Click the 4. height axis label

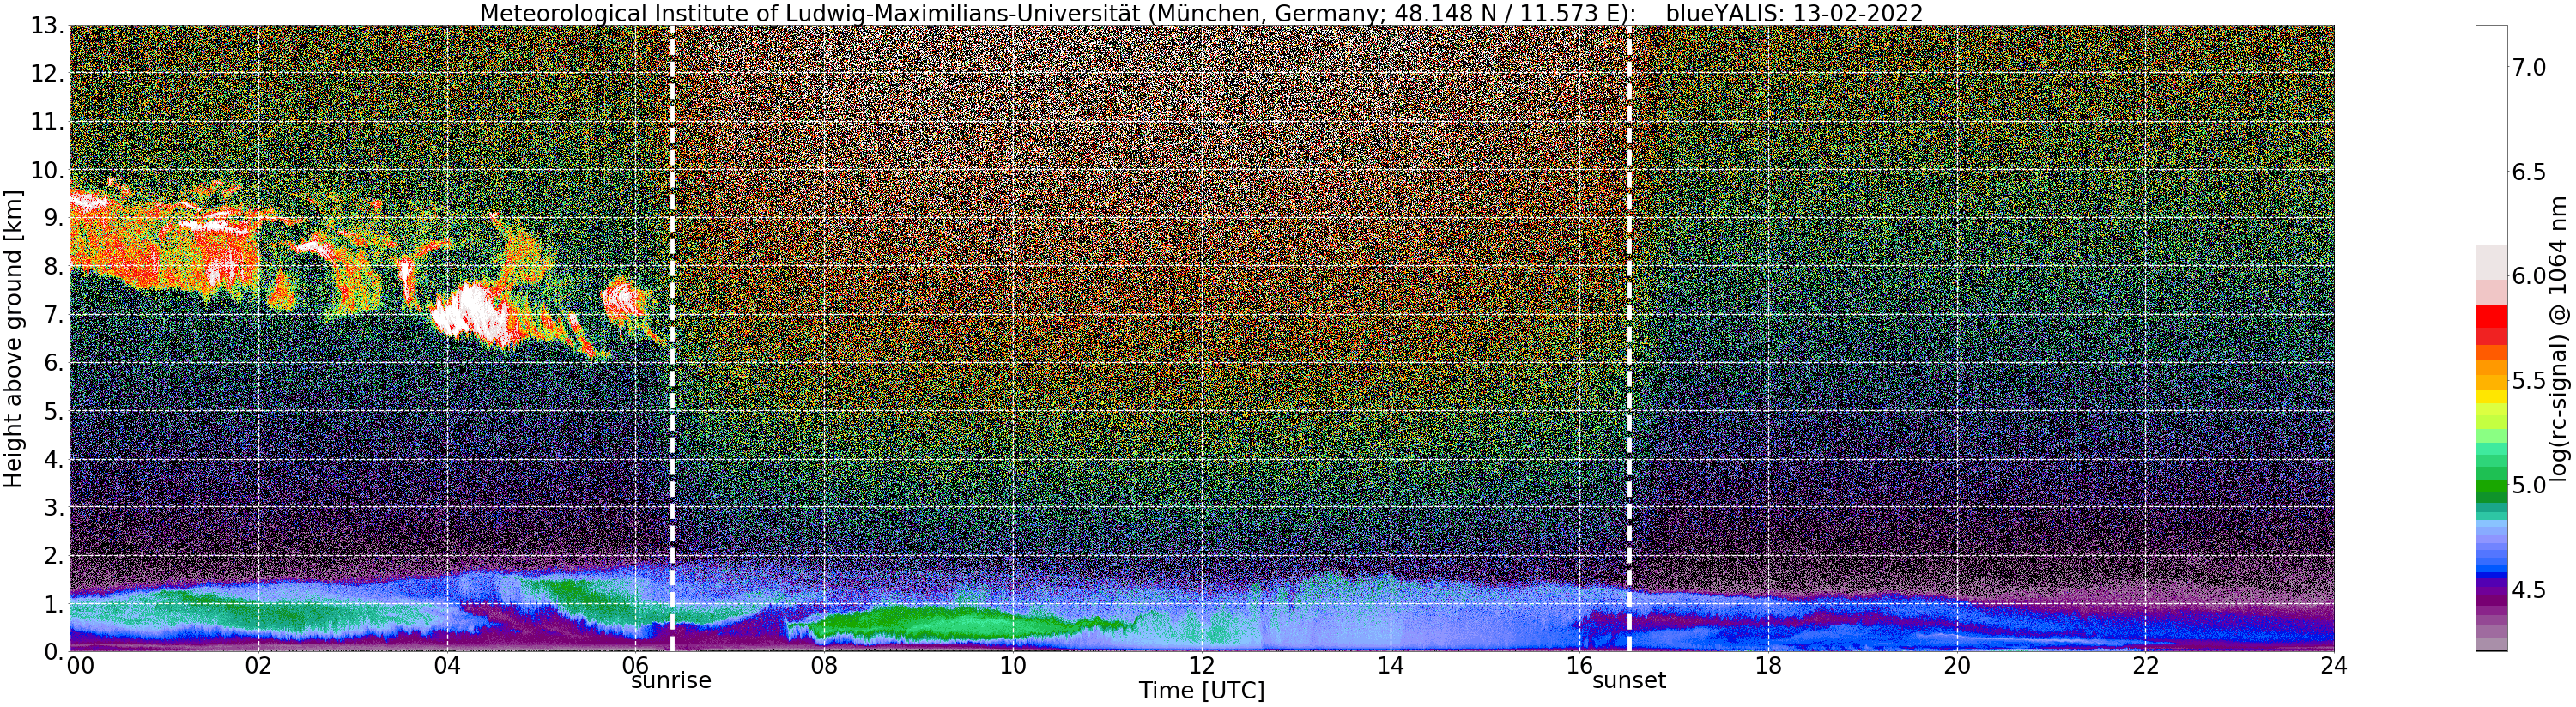pos(53,459)
